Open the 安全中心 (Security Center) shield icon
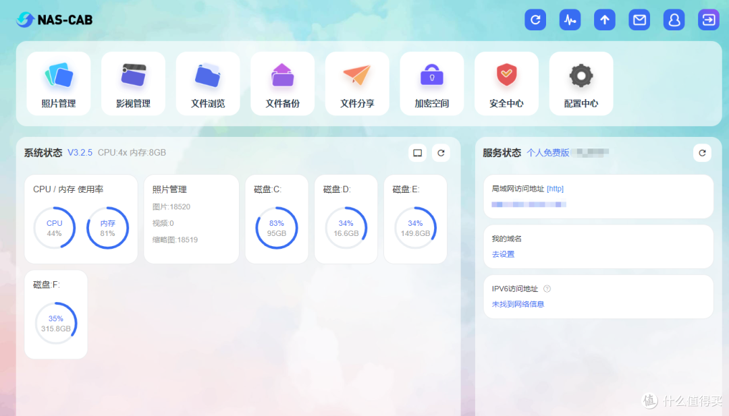This screenshot has width=729, height=416. 506,83
